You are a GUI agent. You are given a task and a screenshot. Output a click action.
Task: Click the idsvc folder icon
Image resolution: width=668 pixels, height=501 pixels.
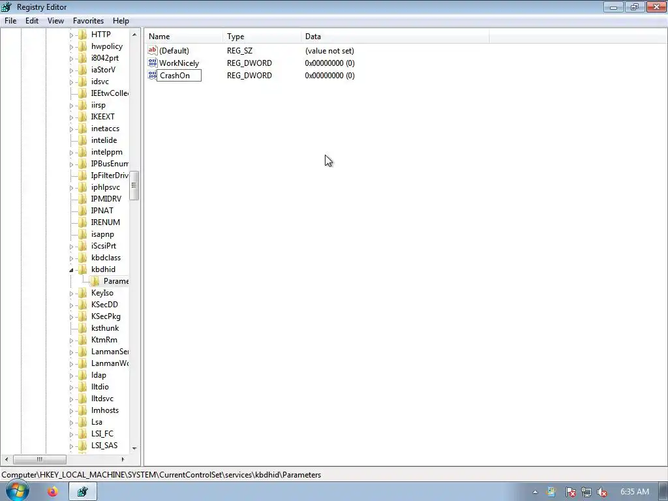(83, 82)
